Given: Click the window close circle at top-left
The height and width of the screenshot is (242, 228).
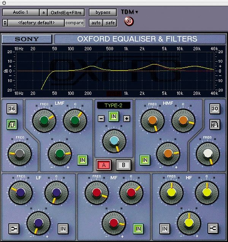Looking at the screenshot, I should [x=4, y=3].
